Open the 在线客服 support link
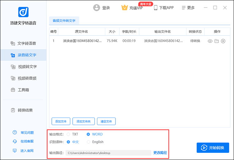This screenshot has height=160, width=234. 27,141
